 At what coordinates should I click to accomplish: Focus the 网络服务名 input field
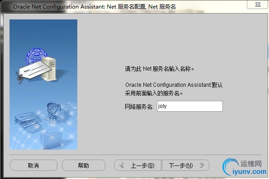coord(190,106)
